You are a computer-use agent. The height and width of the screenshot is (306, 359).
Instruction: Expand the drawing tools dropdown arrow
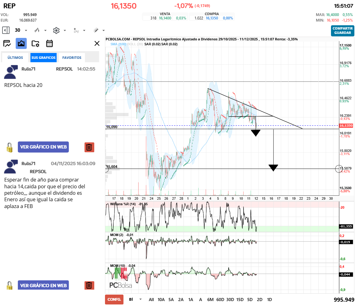103,31
